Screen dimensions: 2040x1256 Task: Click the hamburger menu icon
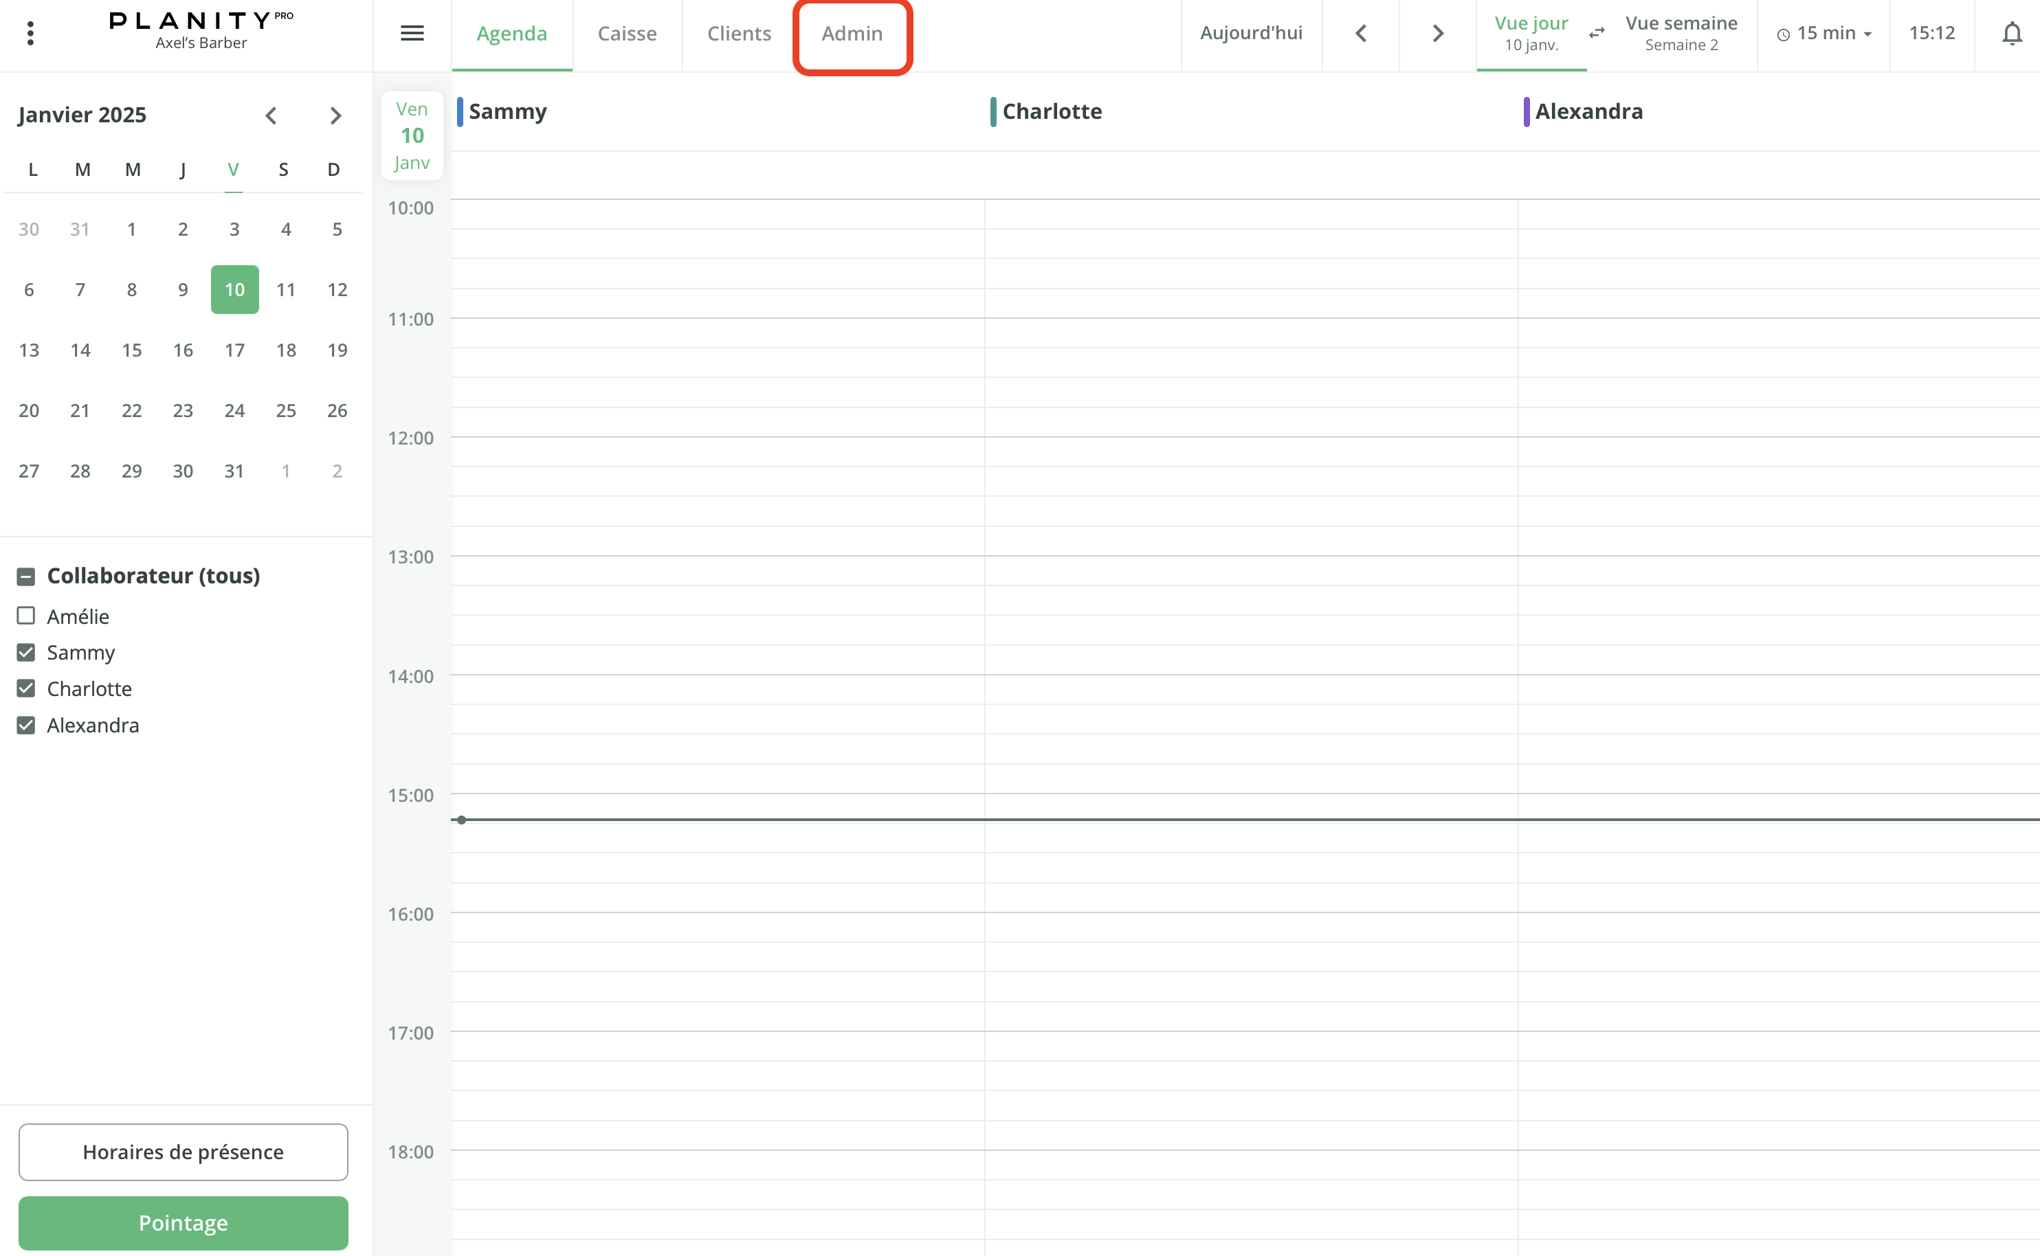(412, 33)
